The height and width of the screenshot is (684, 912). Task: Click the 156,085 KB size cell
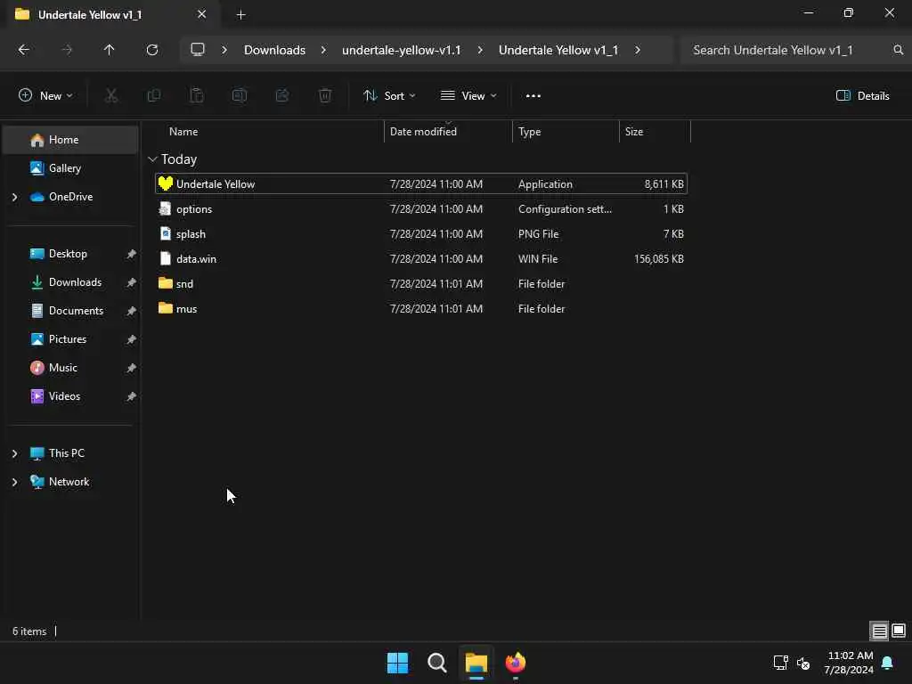658,259
